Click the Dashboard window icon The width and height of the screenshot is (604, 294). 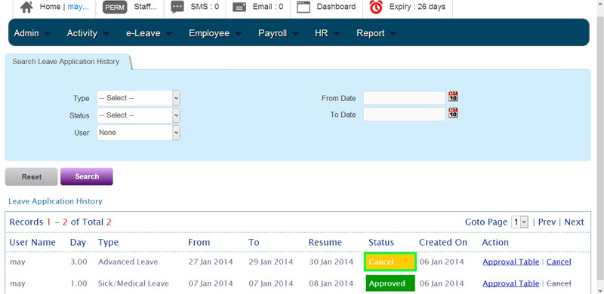(304, 7)
